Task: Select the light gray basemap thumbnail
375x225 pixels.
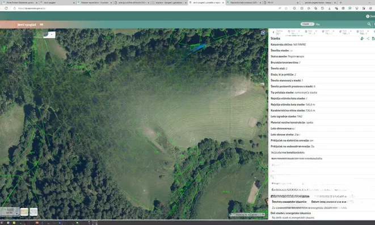Action: click(x=33, y=212)
